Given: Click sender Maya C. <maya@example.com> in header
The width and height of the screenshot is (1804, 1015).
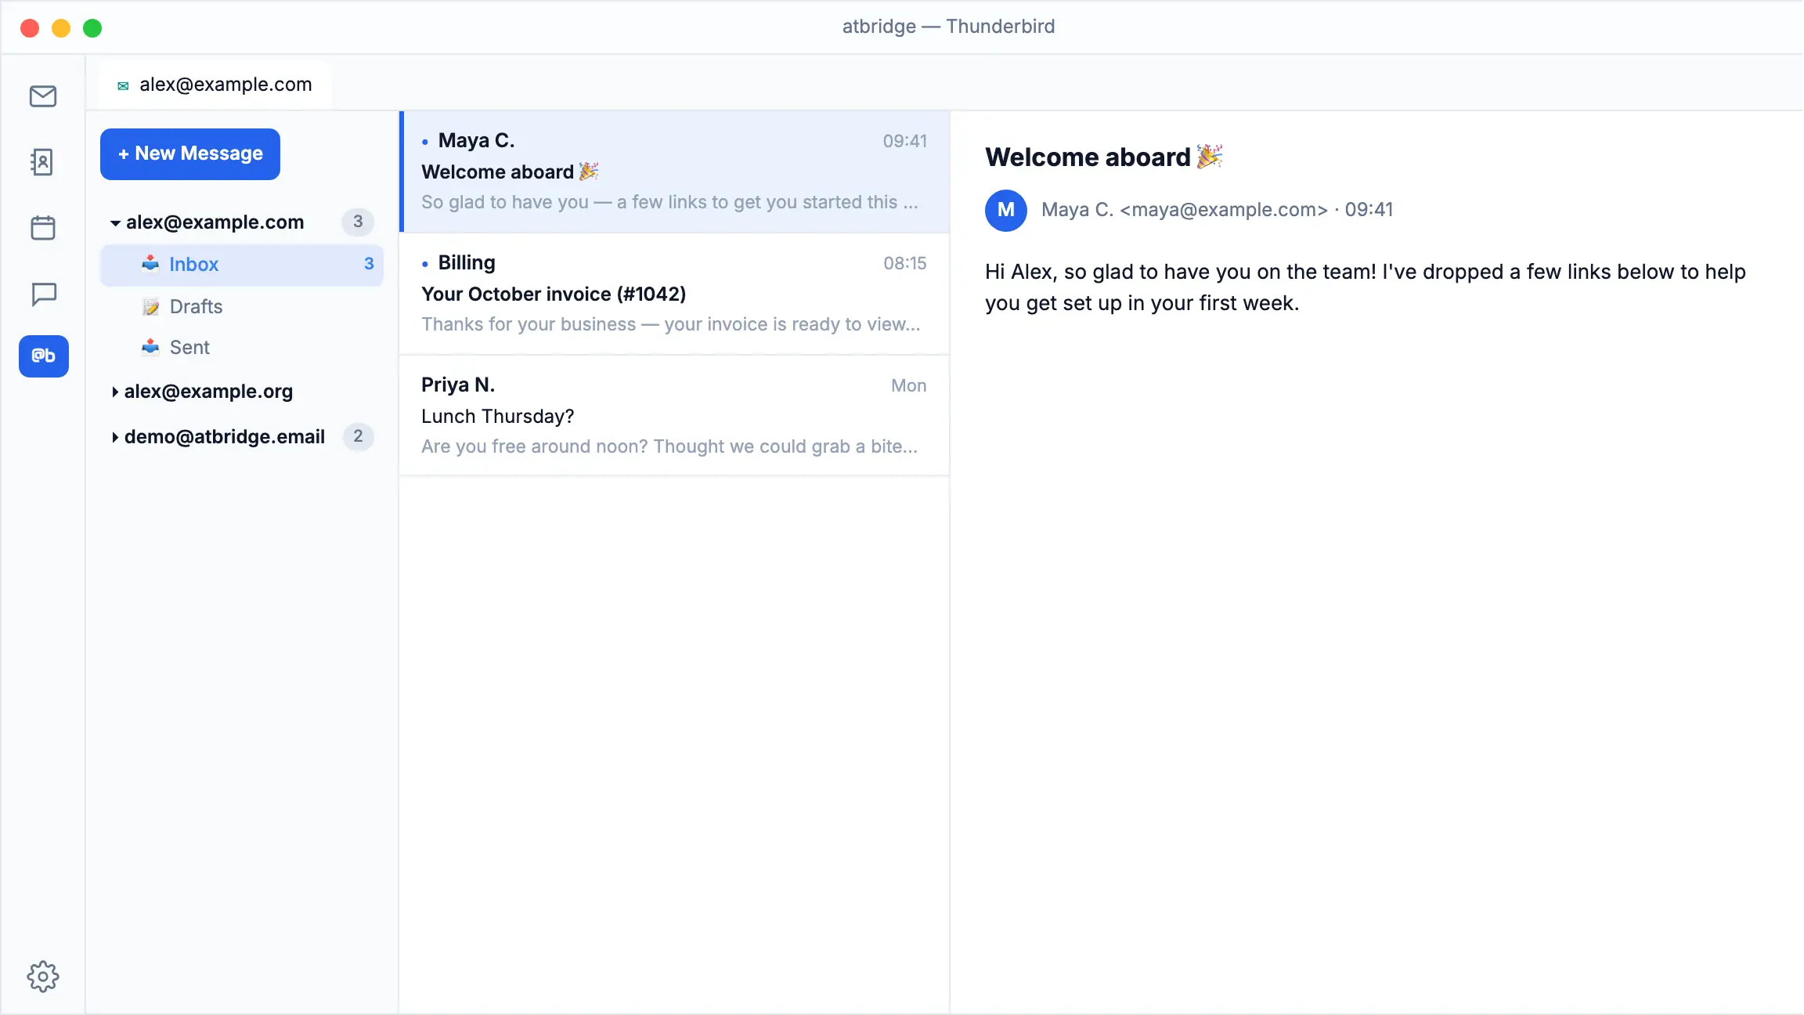Looking at the screenshot, I should pyautogui.click(x=1185, y=210).
